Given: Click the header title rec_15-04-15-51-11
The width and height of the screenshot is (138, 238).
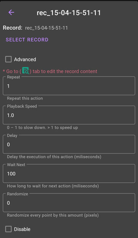Looking at the screenshot, I should tap(69, 13).
